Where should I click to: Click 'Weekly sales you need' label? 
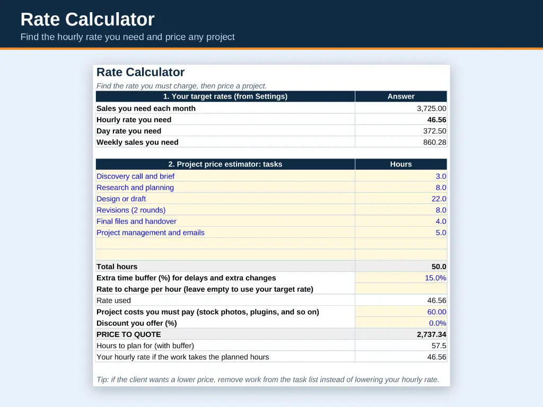coord(137,142)
